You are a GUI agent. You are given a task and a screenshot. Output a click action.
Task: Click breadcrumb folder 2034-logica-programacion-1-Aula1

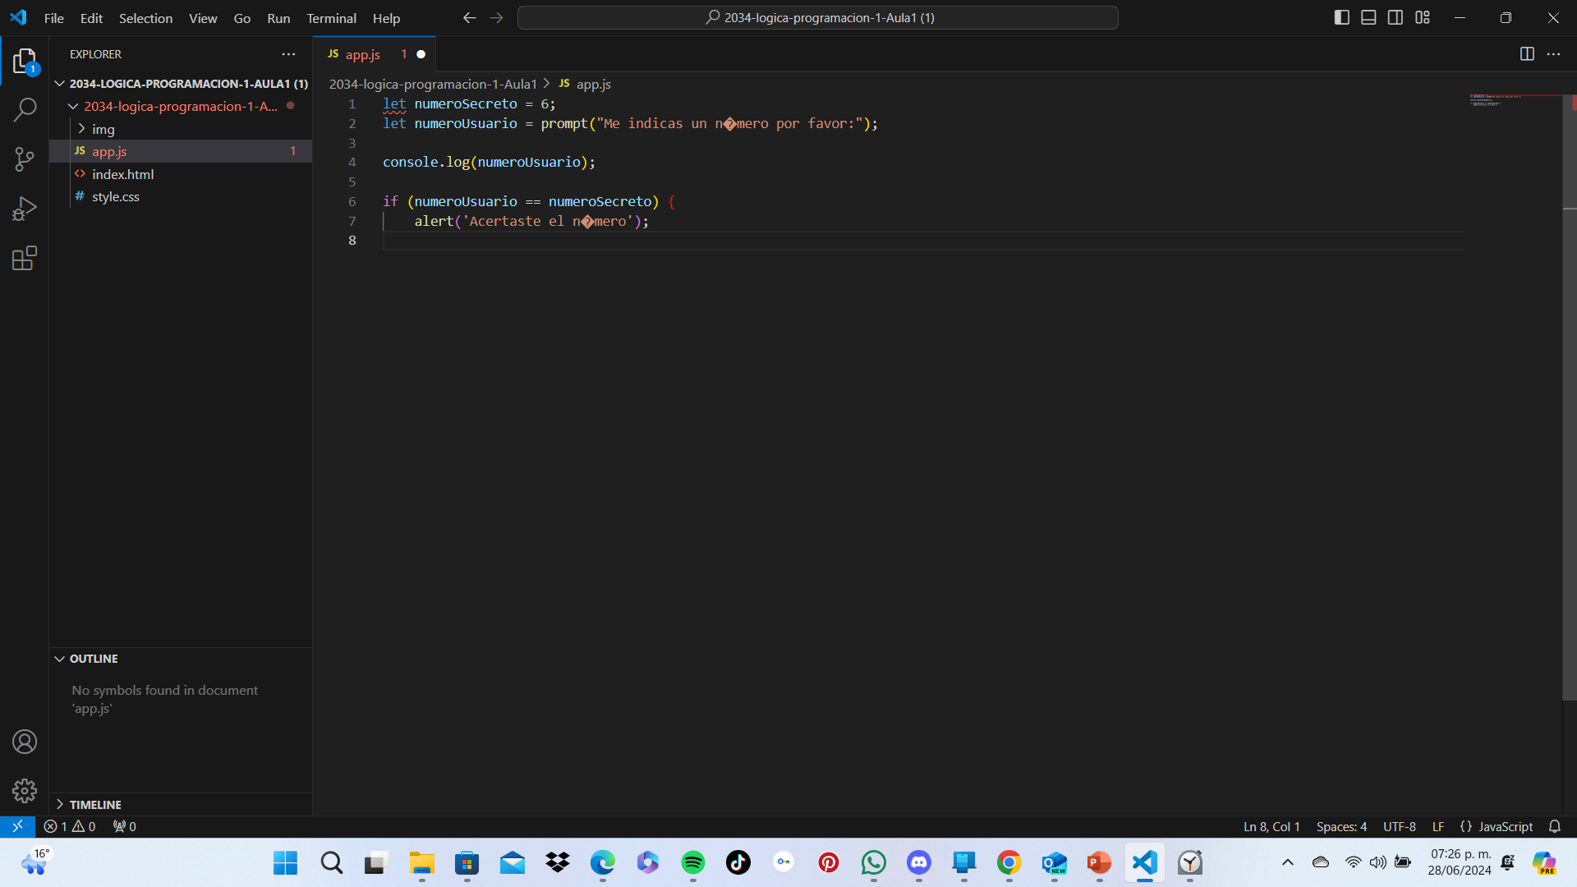[x=433, y=84]
